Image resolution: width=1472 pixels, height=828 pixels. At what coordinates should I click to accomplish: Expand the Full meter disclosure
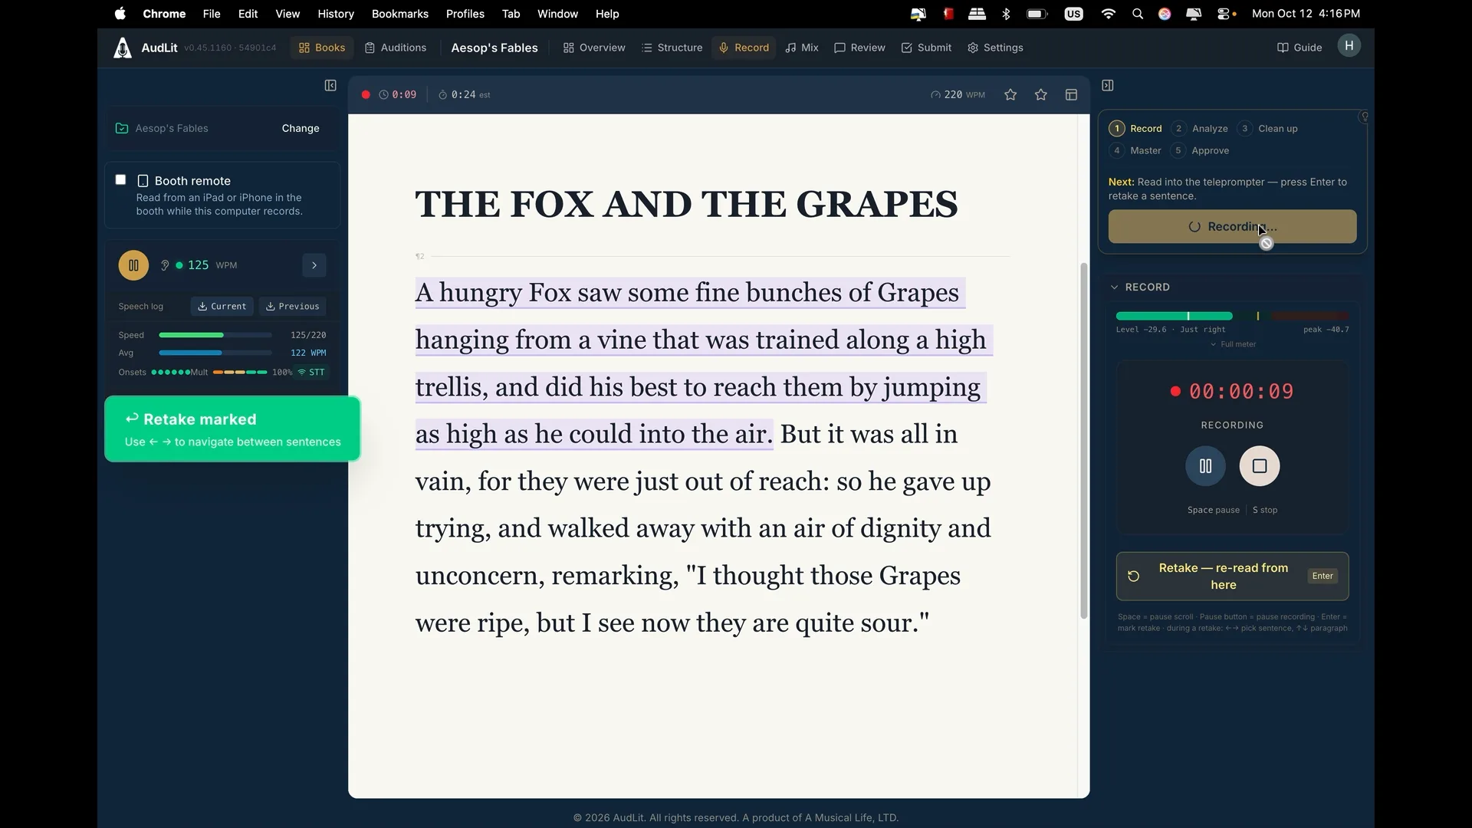(x=1233, y=344)
